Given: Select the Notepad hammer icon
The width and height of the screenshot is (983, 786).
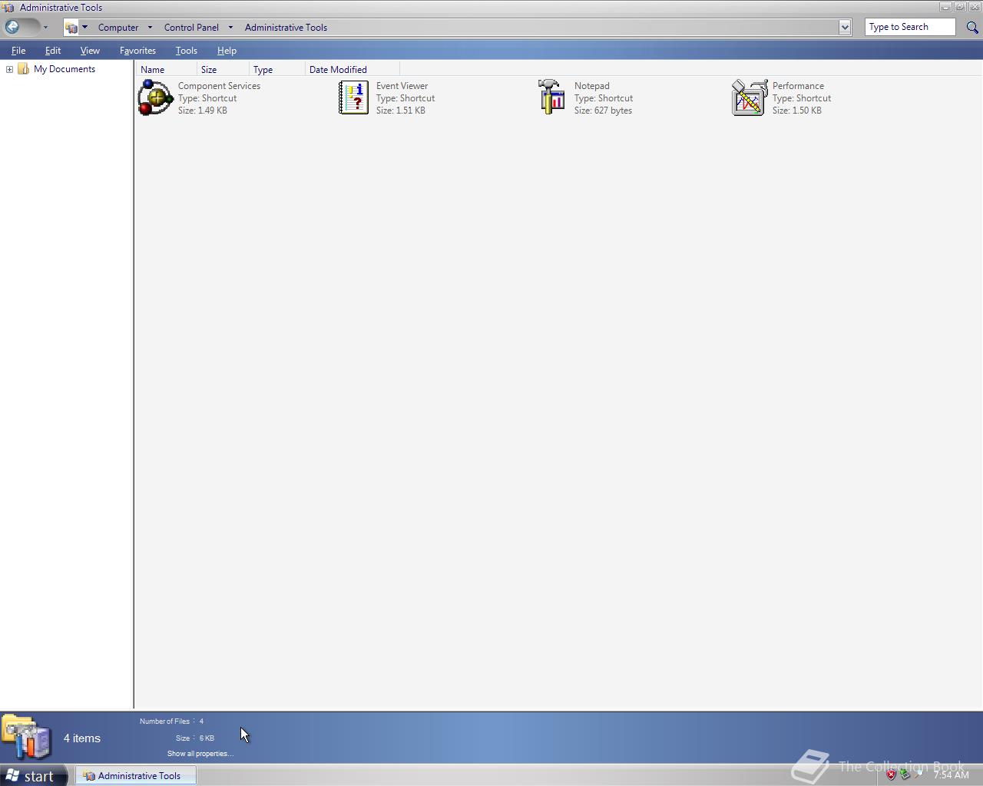Looking at the screenshot, I should tap(551, 97).
